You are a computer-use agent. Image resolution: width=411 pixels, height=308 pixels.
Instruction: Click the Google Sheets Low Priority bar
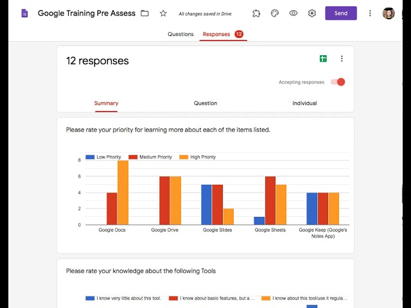(x=259, y=221)
